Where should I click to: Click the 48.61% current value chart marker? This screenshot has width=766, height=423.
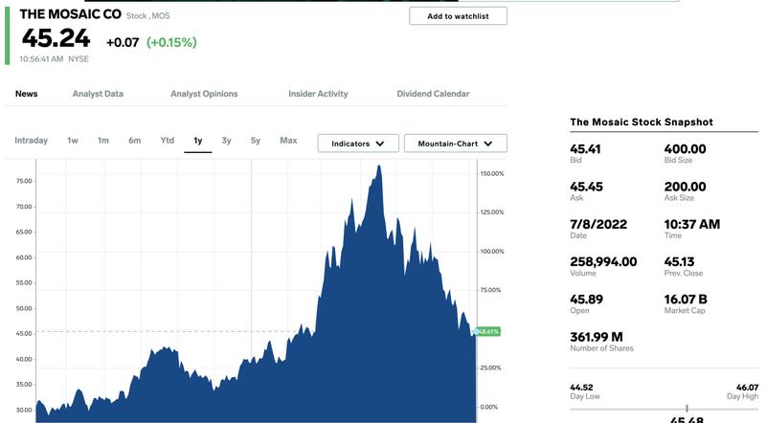[x=488, y=332]
